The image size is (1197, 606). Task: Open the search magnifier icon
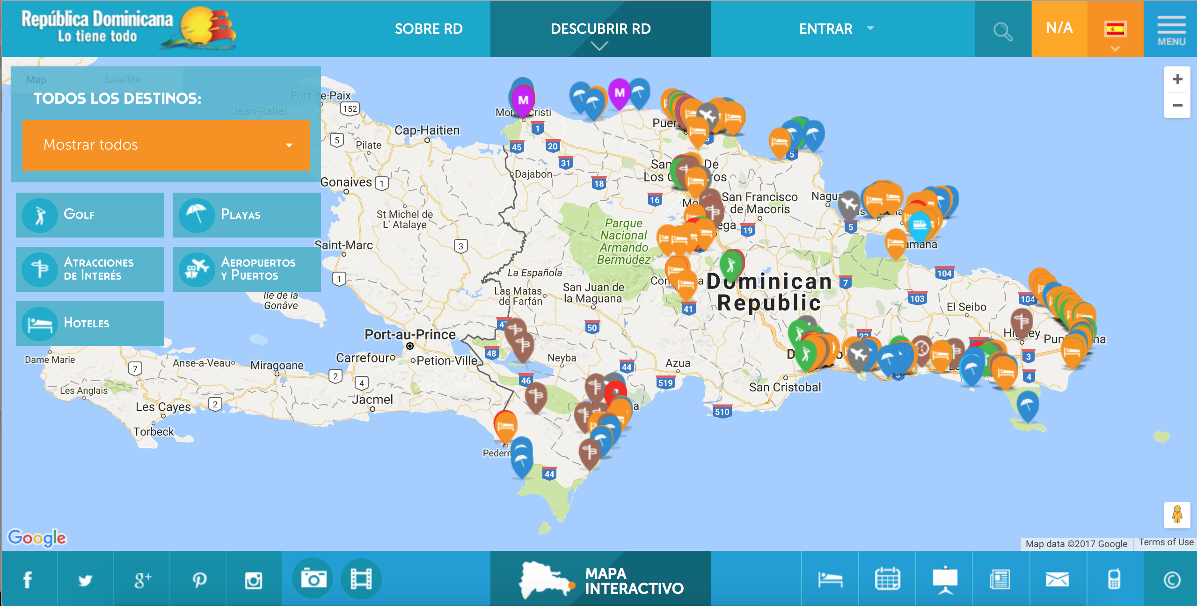pyautogui.click(x=1003, y=31)
